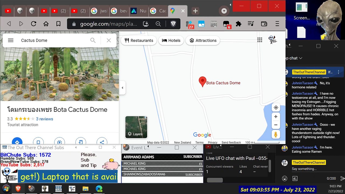345x194 pixels.
Task: Click the Live window vertical scrollbar
Action: 270,166
